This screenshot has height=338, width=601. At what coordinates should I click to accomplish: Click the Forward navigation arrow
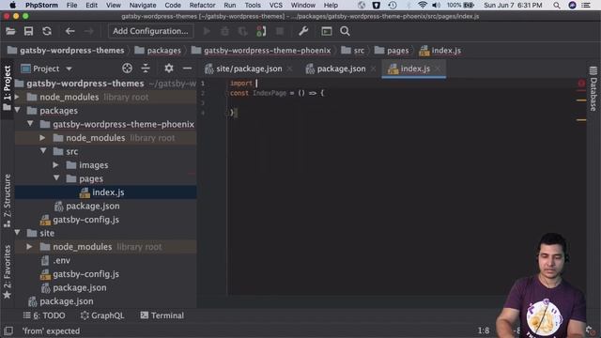(x=88, y=31)
